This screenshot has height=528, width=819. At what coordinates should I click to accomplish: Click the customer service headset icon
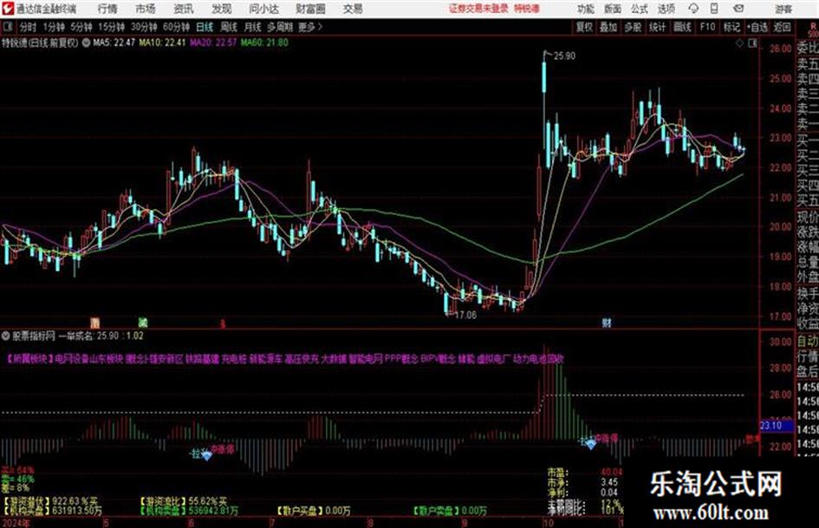click(693, 9)
